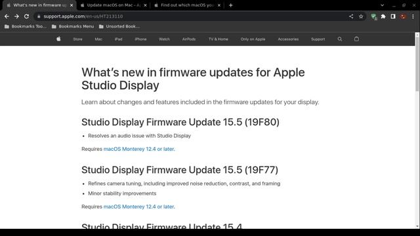Close the 'Update macOS on Mac' tab
Screen dimensions: 420x236
tap(145, 5)
